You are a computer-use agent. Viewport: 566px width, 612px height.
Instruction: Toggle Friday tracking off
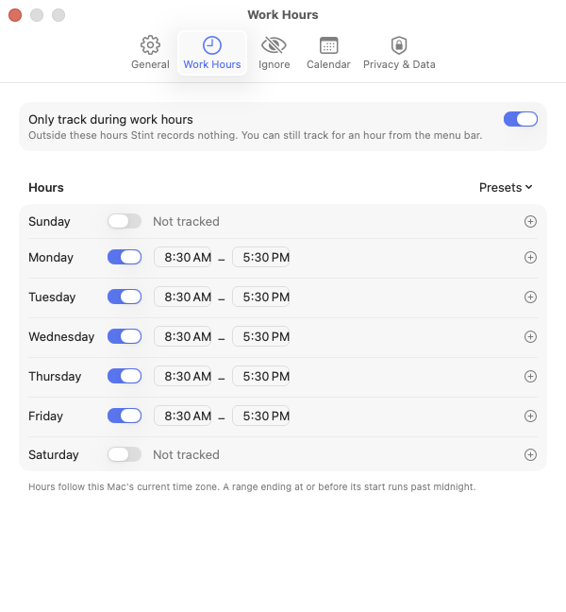pyautogui.click(x=125, y=416)
